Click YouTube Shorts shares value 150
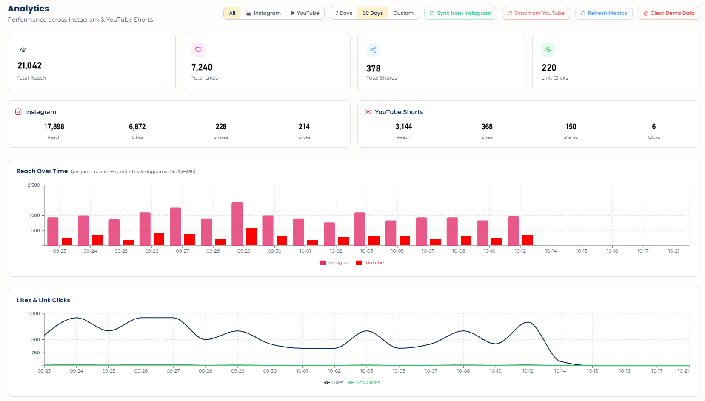 [571, 127]
